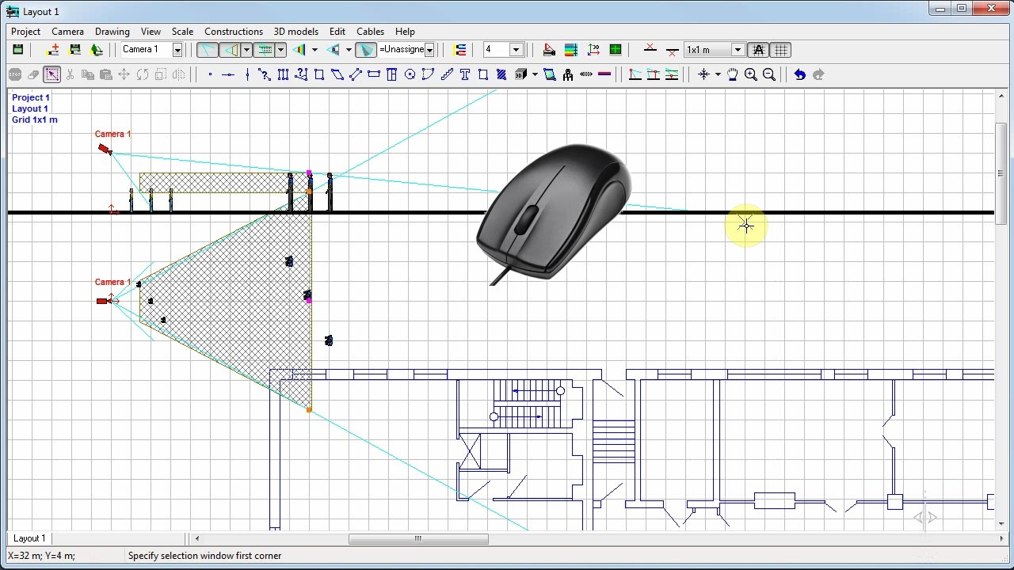Select the horizontal Line drawing tool
1014x570 pixels.
(228, 74)
